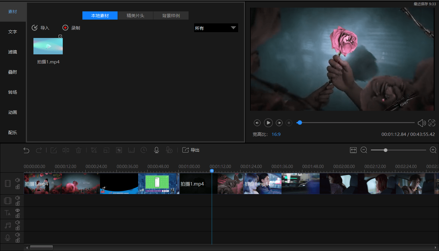439x251 pixels.
Task: Zoom in the timeline with plus magnifier
Action: pyautogui.click(x=433, y=150)
